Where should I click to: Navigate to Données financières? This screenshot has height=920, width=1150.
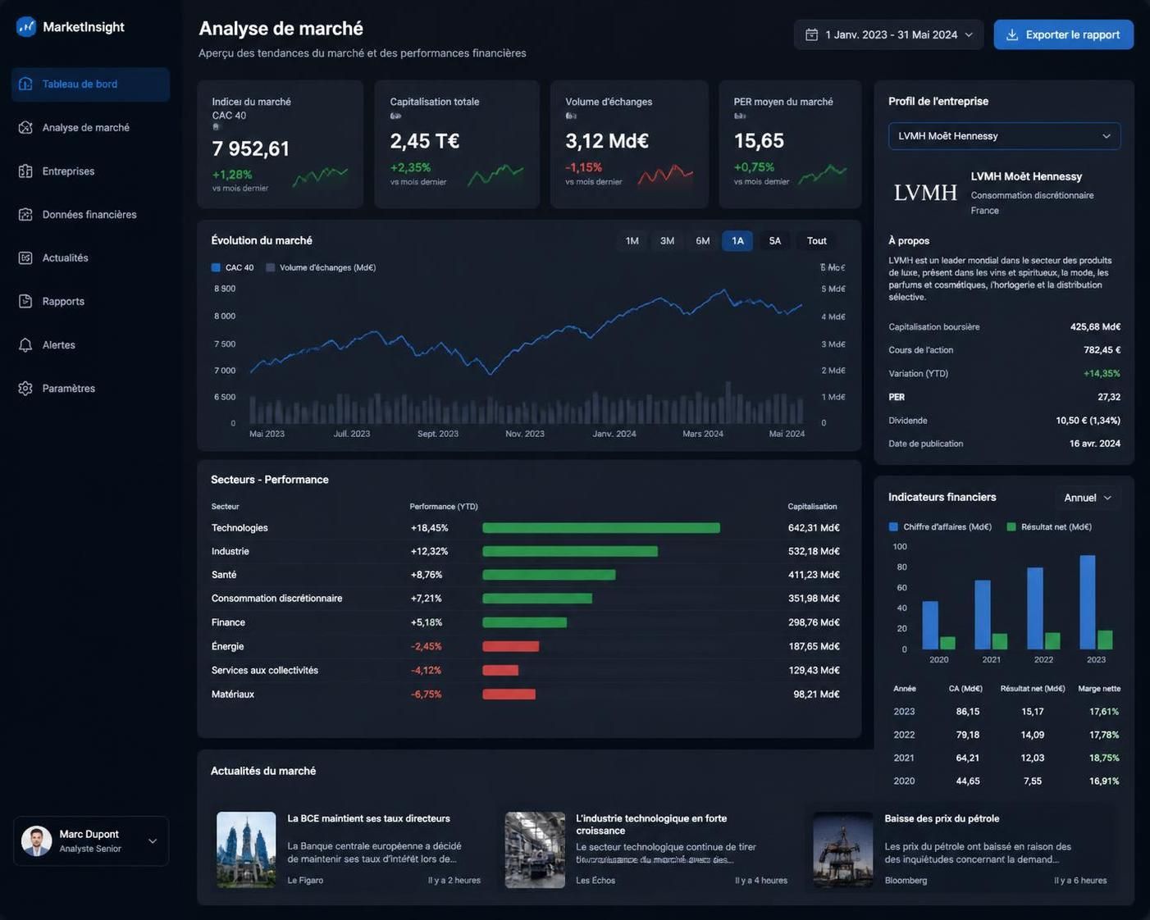pyautogui.click(x=91, y=215)
